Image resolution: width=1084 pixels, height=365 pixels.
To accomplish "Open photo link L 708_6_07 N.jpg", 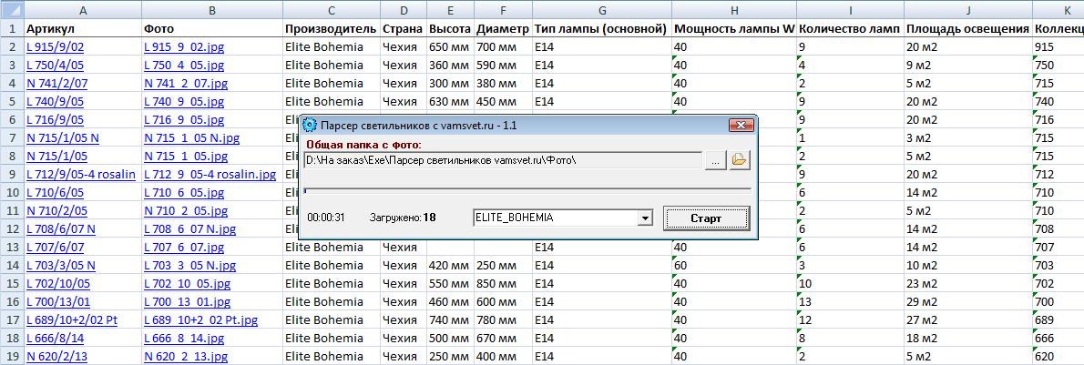I will pos(190,228).
